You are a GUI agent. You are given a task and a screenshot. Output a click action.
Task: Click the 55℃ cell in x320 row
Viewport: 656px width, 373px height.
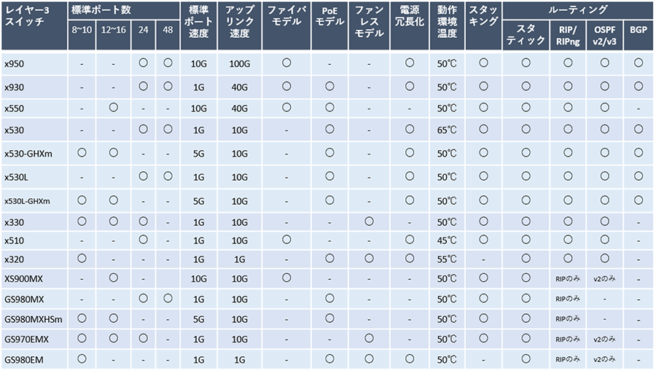coord(447,258)
